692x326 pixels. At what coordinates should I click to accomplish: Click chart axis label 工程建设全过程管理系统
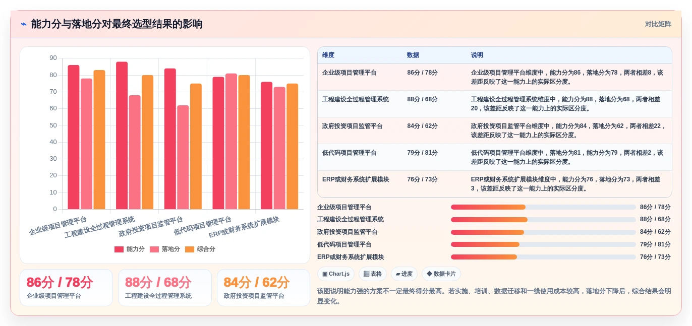click(x=99, y=227)
